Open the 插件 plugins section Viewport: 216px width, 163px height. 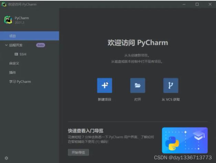12,73
